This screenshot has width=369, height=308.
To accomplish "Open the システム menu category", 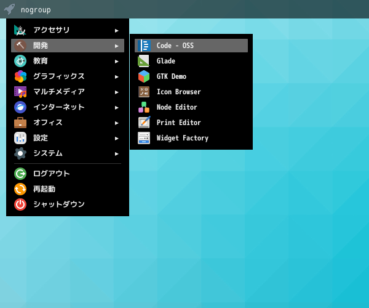I will (68, 153).
